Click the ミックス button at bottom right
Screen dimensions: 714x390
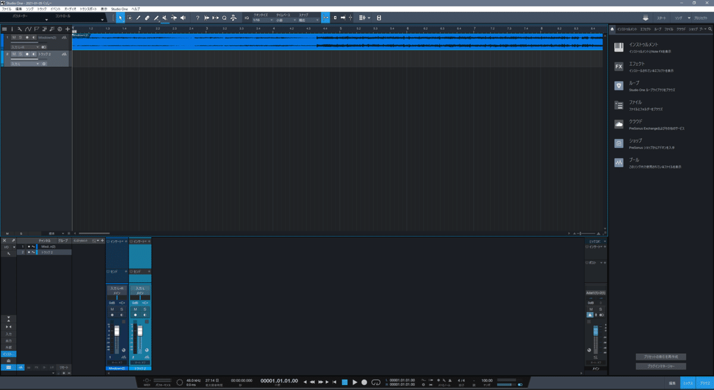pyautogui.click(x=688, y=383)
